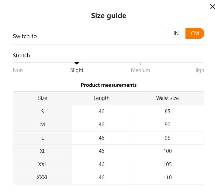Click the High stretch label
215x194 pixels.
(199, 70)
